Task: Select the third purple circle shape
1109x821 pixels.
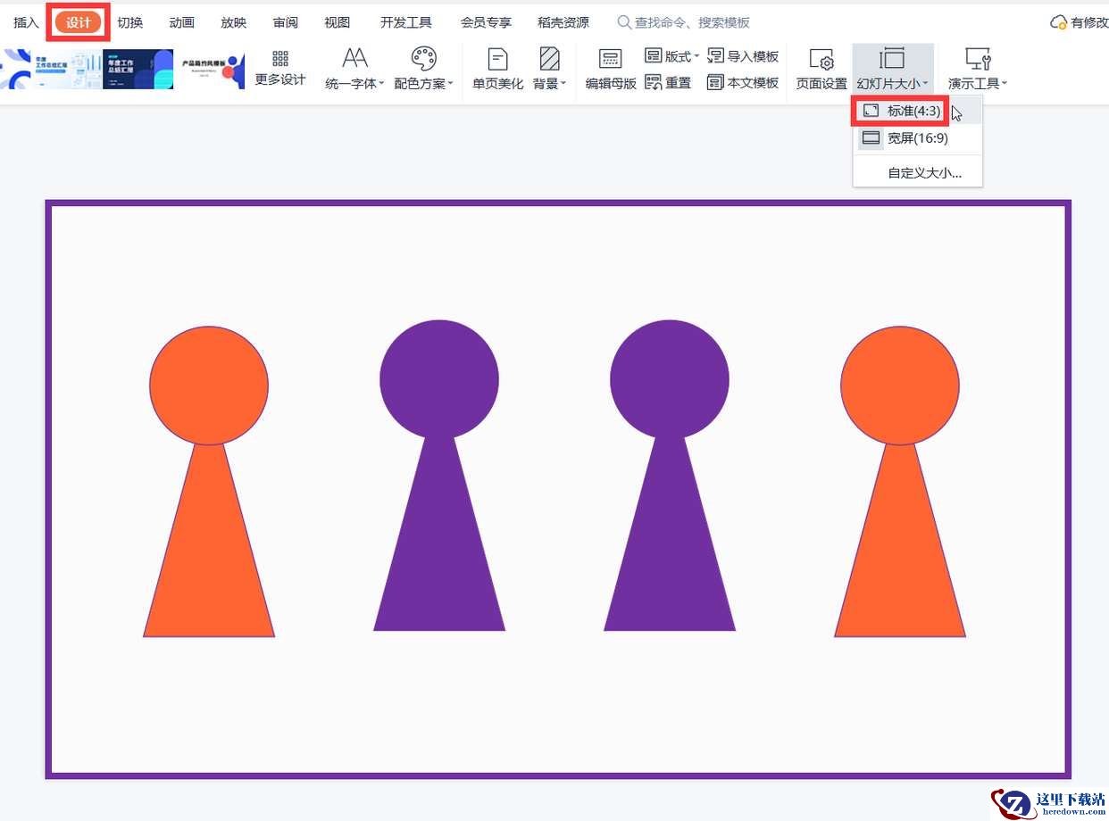Action: pos(670,379)
